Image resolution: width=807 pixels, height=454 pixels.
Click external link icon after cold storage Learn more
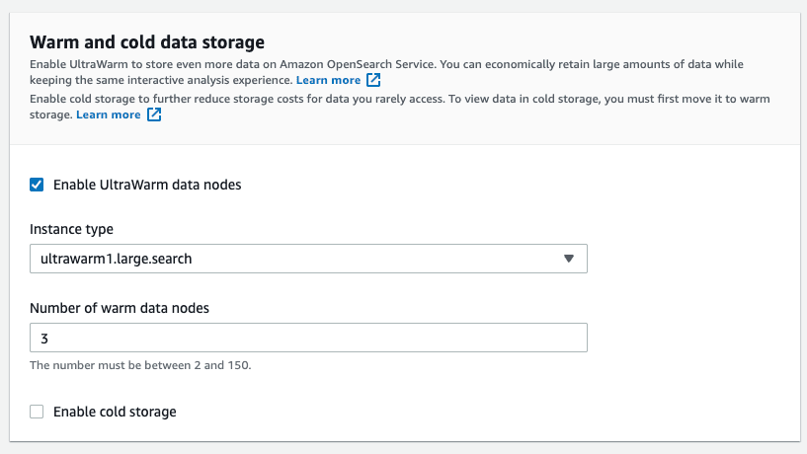154,114
